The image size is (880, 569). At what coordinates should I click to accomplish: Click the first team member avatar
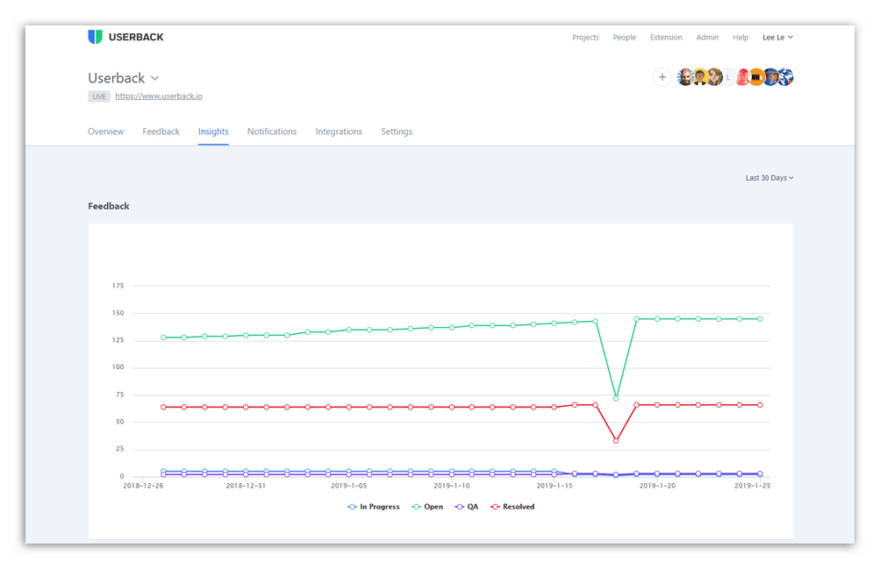[685, 76]
